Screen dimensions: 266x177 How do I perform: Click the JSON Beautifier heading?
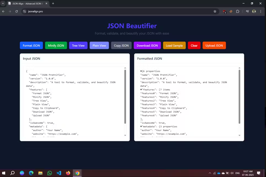(132, 26)
